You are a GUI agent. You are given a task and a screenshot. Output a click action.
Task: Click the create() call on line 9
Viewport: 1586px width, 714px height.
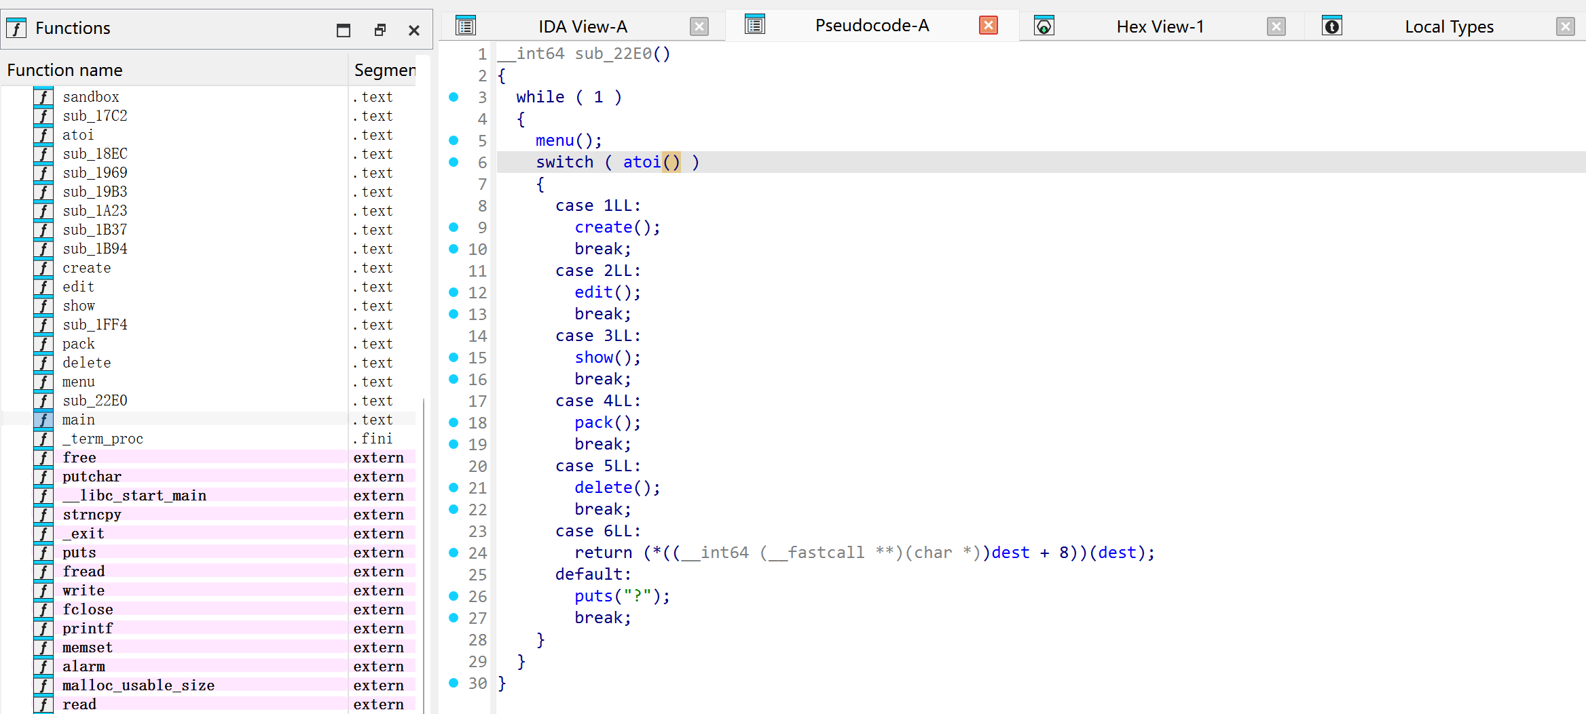[x=617, y=227]
